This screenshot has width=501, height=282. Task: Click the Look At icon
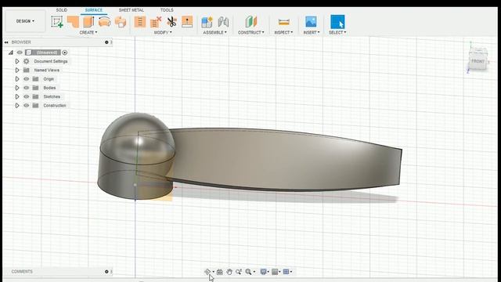[x=219, y=272]
